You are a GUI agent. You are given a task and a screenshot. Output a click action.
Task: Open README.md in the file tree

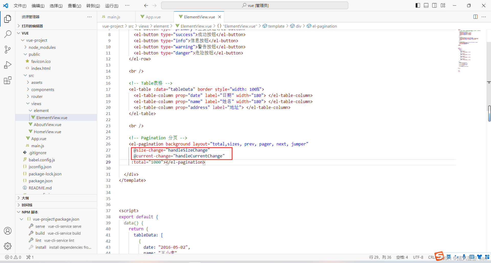pos(40,188)
